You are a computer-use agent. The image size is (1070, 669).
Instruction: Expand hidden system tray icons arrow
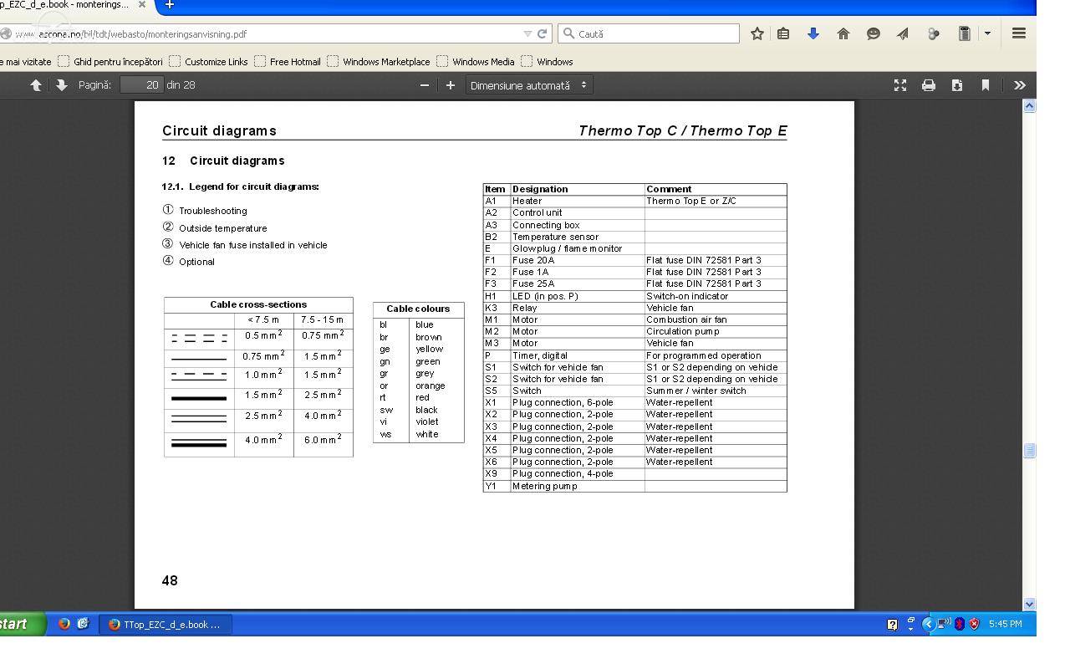pos(927,624)
